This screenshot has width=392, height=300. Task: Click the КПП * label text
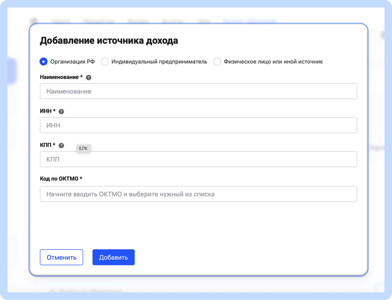[47, 145]
